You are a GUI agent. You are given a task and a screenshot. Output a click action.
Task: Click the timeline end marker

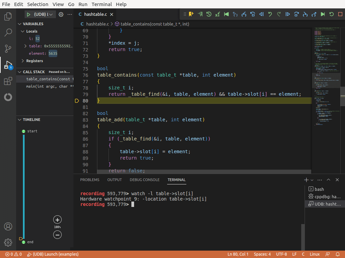coord(23,242)
